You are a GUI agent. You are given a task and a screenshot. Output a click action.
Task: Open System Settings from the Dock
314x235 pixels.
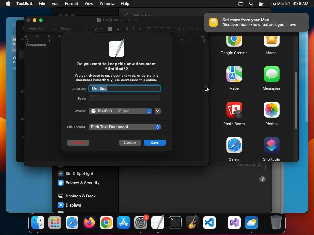pos(141,222)
